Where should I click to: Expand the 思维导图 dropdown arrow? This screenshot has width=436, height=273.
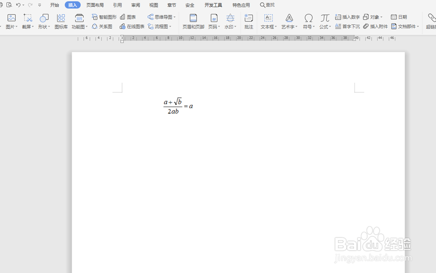pyautogui.click(x=174, y=17)
